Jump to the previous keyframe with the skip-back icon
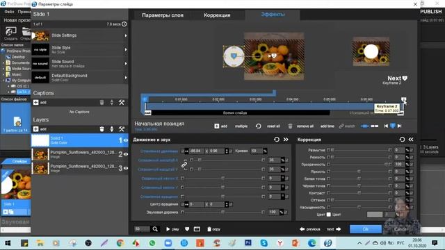The image size is (445, 250). [x=386, y=126]
